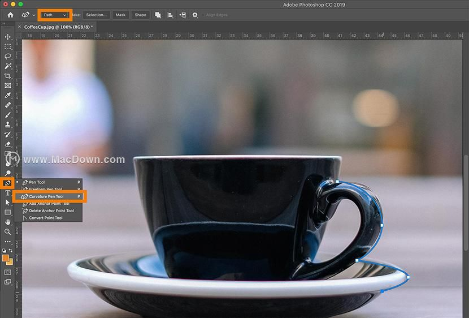The height and width of the screenshot is (318, 469).
Task: Select the Hand tool
Action: pyautogui.click(x=8, y=222)
